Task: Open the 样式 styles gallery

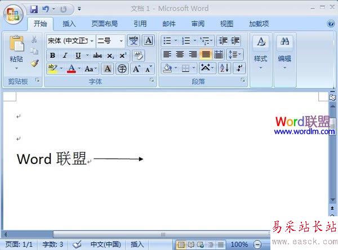Action: click(261, 52)
